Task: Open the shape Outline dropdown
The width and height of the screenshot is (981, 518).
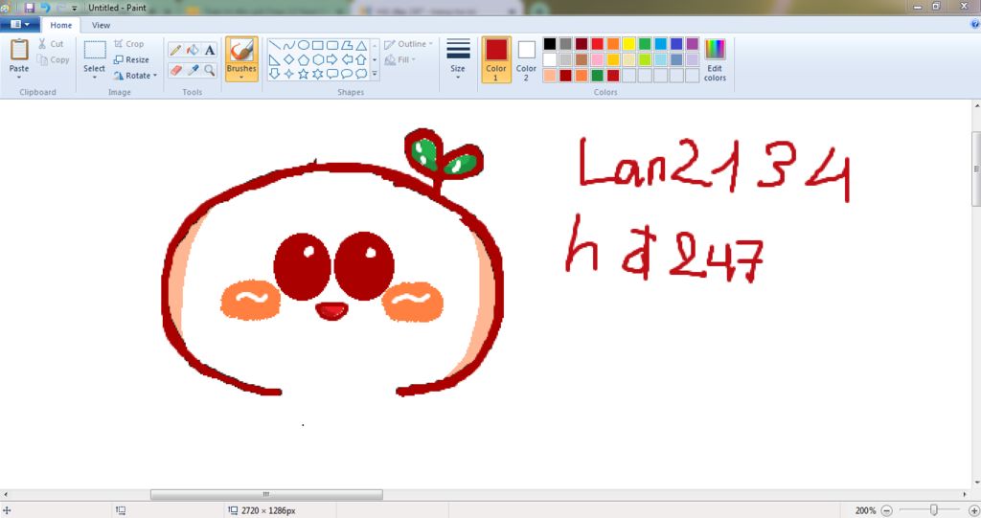Action: coord(408,44)
